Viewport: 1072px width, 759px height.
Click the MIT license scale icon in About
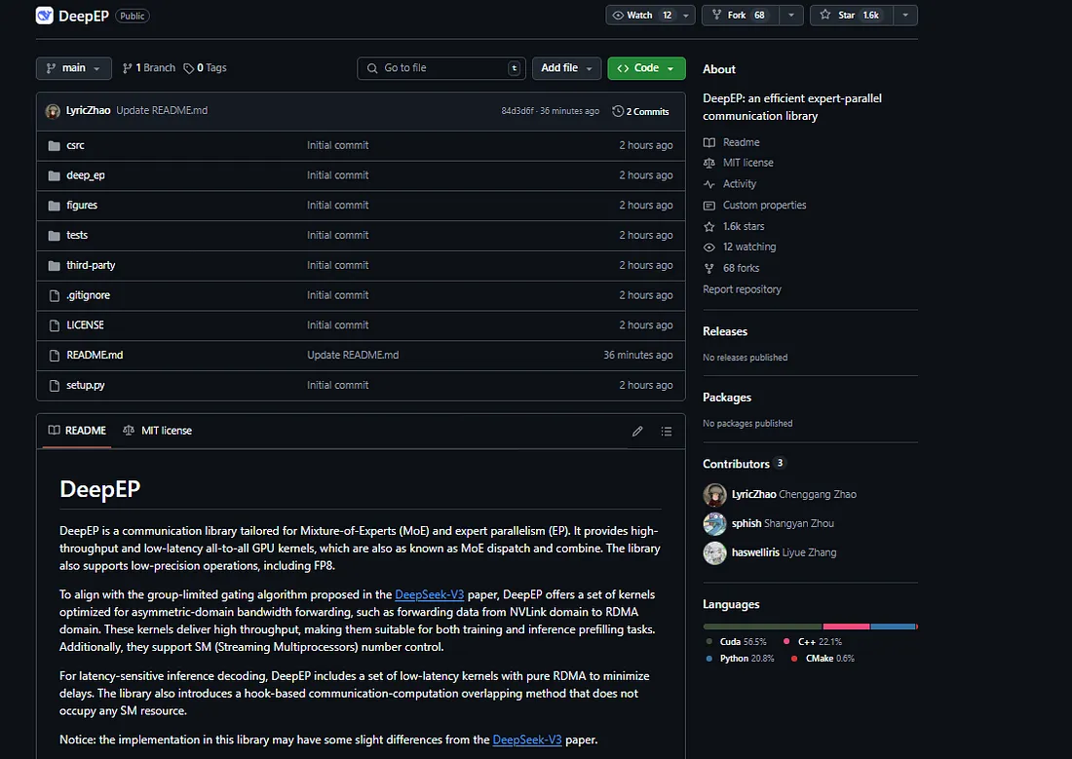(708, 164)
